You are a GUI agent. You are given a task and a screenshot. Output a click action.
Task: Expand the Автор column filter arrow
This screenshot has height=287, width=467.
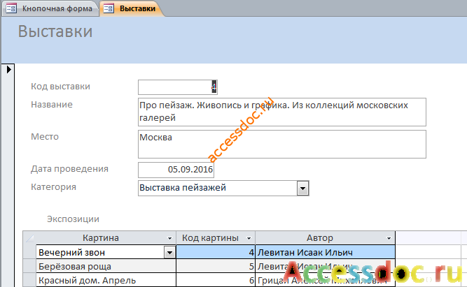389,238
